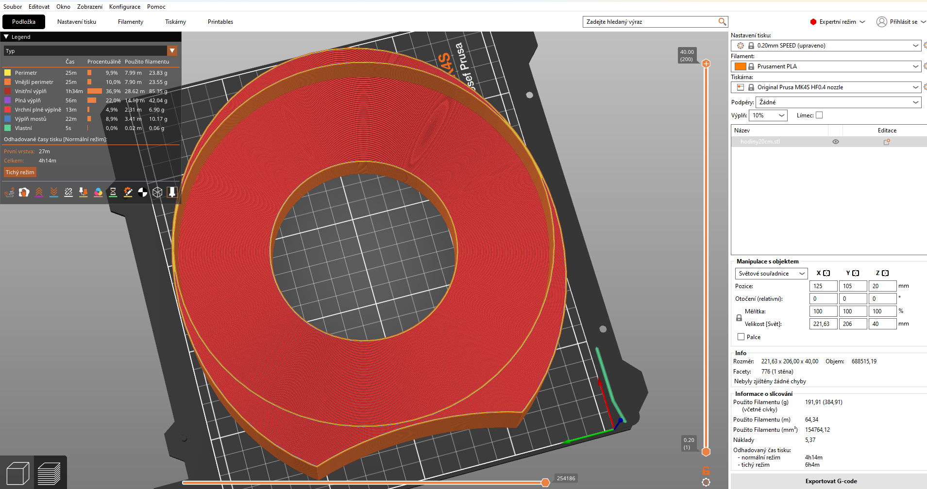This screenshot has height=489, width=927.
Task: Toggle scale proportions lock
Action: click(x=739, y=318)
